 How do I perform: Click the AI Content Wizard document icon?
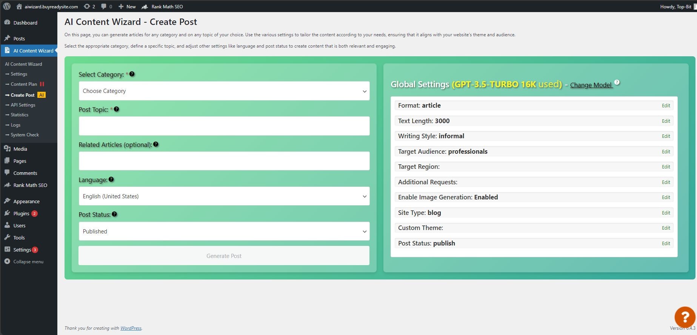coord(7,50)
